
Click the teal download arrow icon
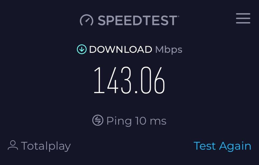[x=81, y=49]
